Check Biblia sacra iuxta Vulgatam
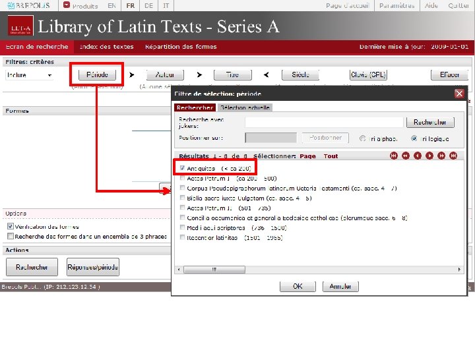 [182, 198]
